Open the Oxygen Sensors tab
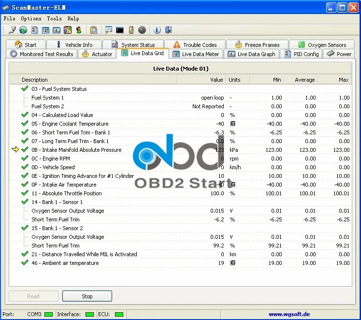The width and height of the screenshot is (361, 320). (x=322, y=44)
